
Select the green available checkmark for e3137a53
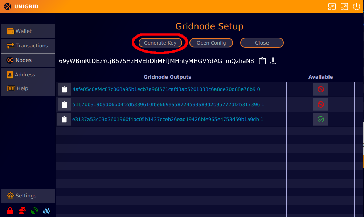point(320,120)
